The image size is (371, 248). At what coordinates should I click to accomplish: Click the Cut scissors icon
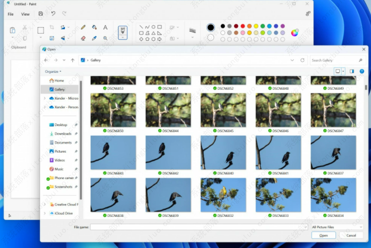[25, 27]
